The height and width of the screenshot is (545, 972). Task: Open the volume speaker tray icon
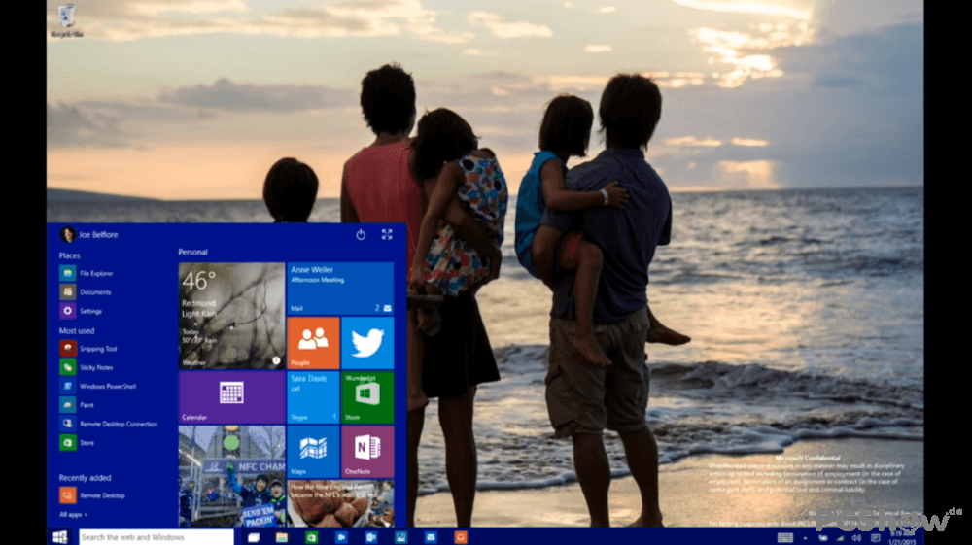pyautogui.click(x=856, y=538)
